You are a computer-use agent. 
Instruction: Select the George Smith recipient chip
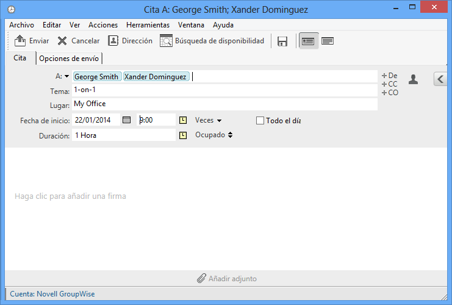pyautogui.click(x=97, y=77)
